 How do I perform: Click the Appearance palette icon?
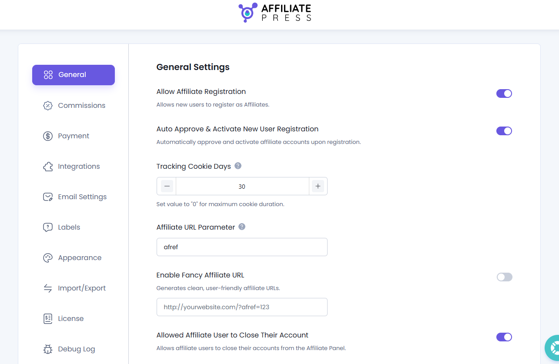(x=48, y=257)
